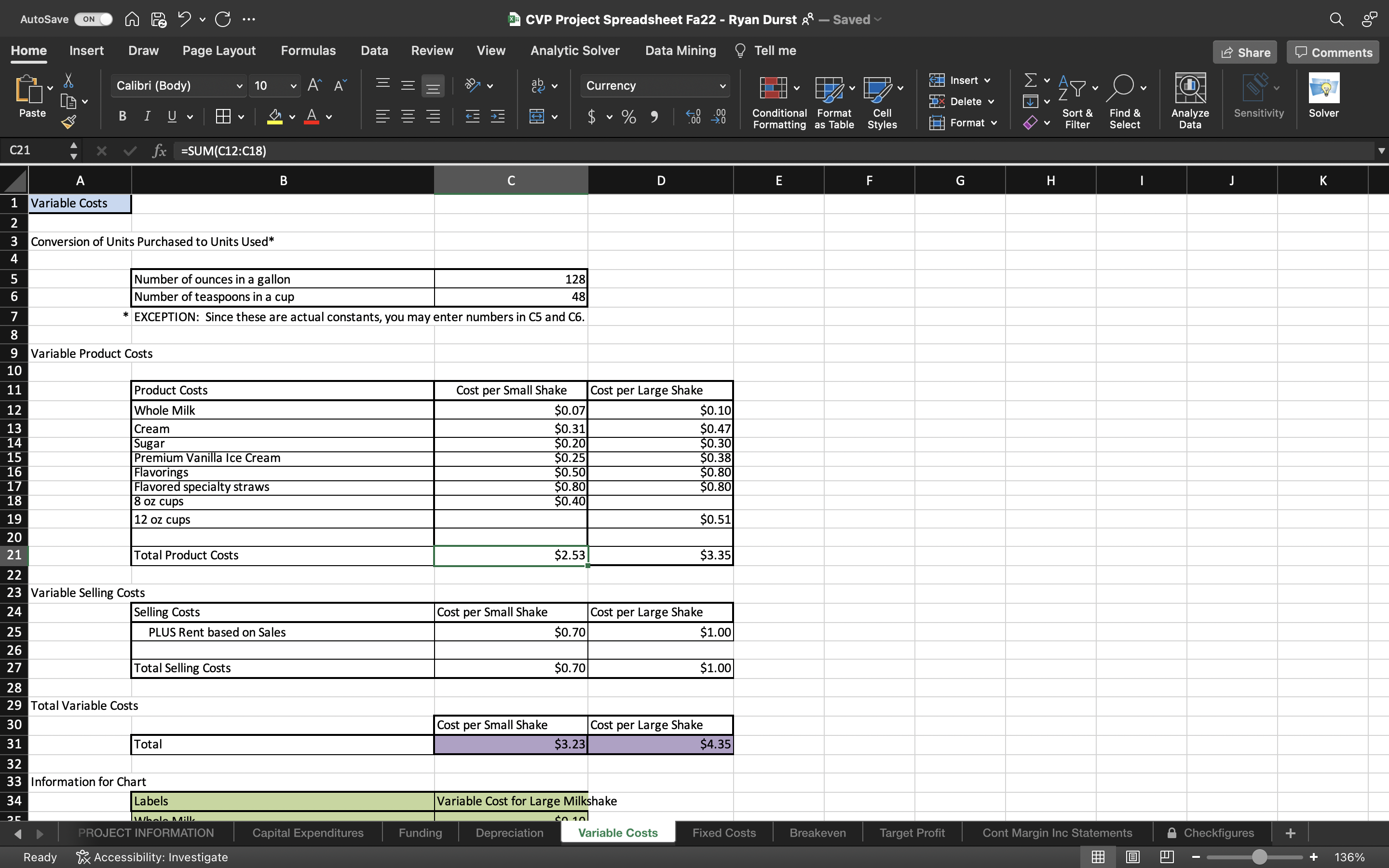Toggle bold formatting
This screenshot has height=868, width=1389.
(122, 117)
